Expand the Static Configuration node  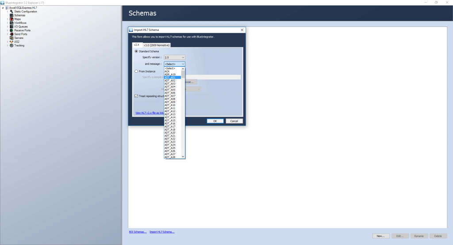coord(8,11)
